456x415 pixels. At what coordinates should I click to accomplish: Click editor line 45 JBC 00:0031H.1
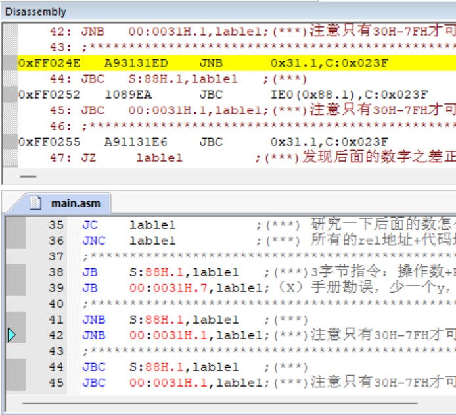click(268, 383)
